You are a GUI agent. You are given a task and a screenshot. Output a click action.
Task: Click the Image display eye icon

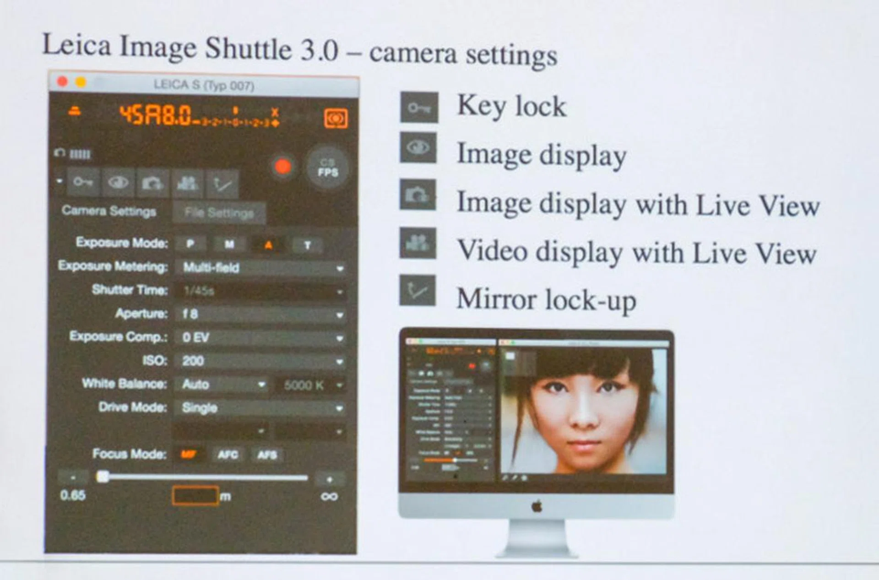point(118,183)
